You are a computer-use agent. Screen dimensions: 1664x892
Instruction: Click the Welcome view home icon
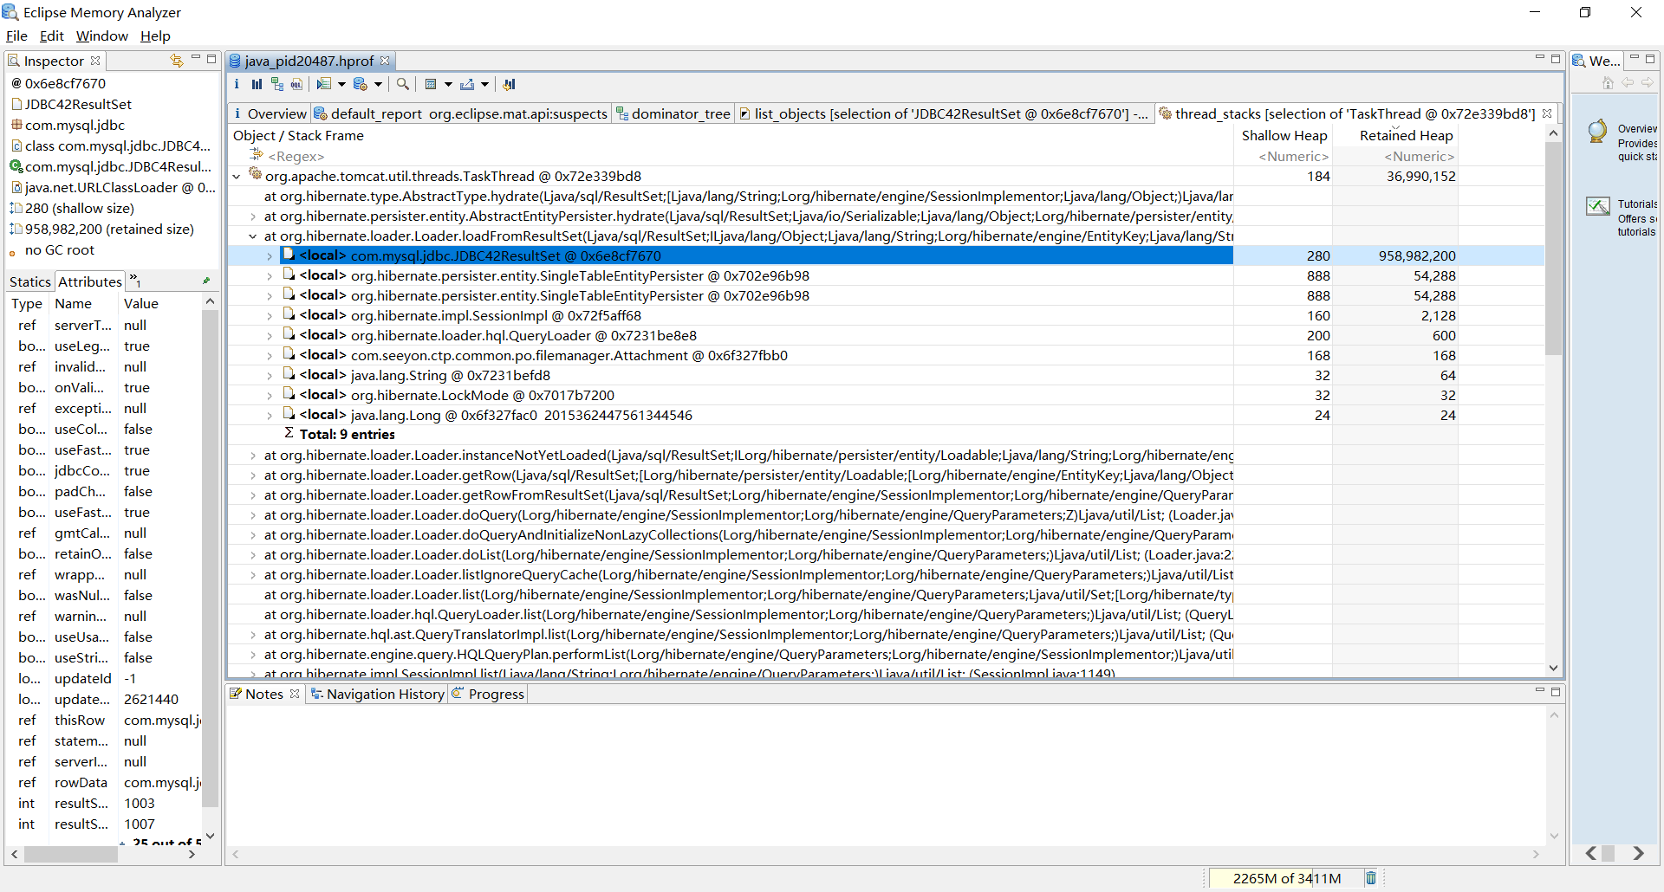pos(1608,82)
